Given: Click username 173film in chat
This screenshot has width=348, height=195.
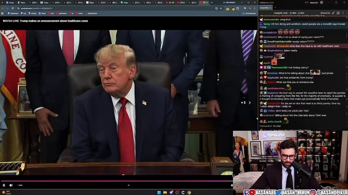Looking at the screenshot, I should [271, 111].
